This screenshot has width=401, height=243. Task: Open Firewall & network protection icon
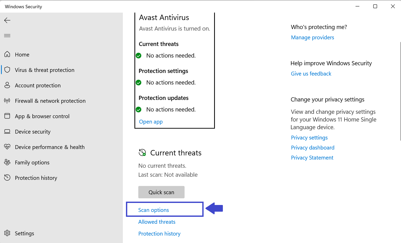(7, 101)
